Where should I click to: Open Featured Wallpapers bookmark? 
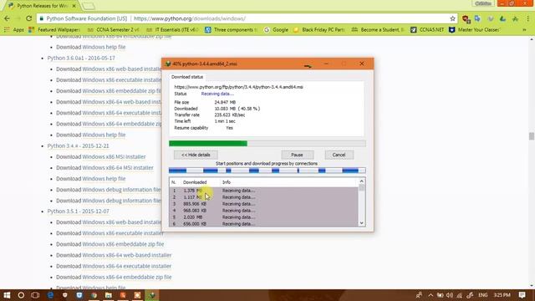pos(54,30)
